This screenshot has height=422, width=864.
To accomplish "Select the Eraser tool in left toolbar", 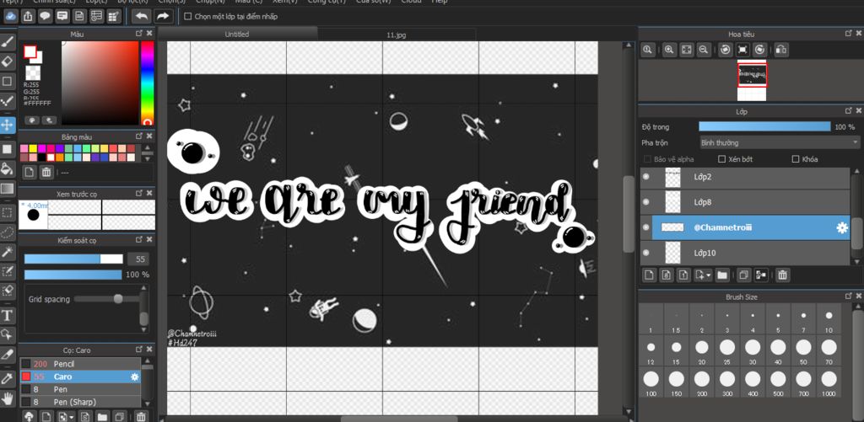I will coord(7,61).
